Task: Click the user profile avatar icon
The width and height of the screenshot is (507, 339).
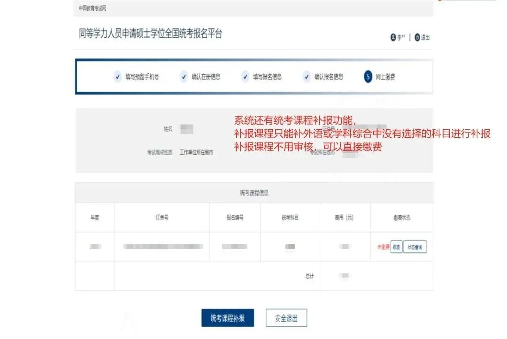Action: tap(394, 37)
